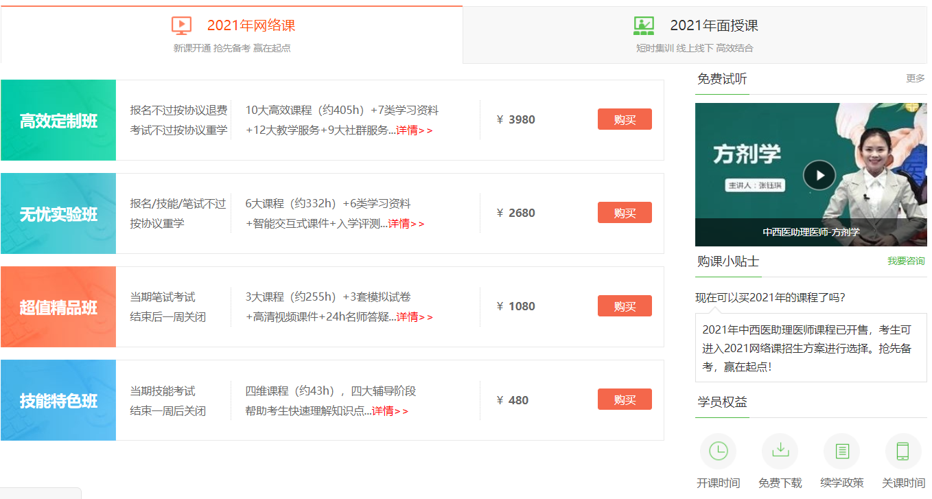The height and width of the screenshot is (499, 932).
Task: Expand 详情>> for the 高效定制班
Action: 415,130
